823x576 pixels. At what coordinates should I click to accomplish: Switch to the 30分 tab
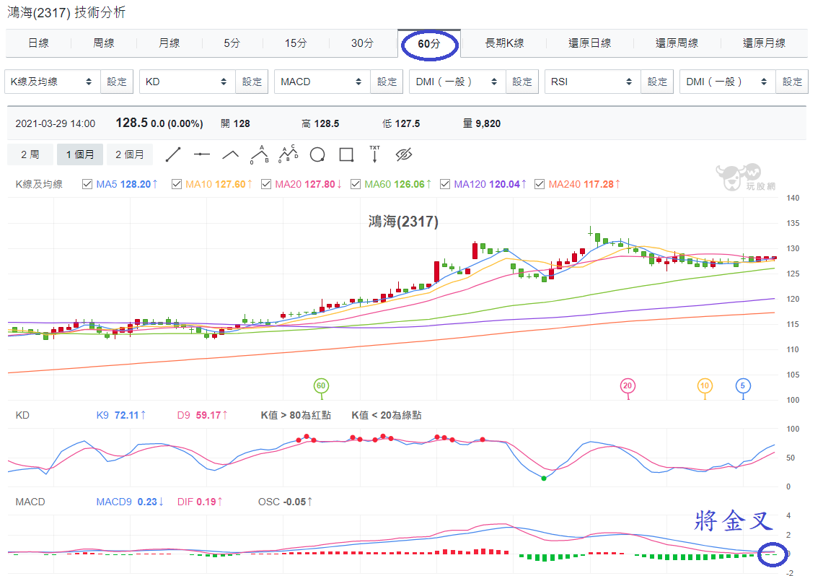tap(362, 43)
